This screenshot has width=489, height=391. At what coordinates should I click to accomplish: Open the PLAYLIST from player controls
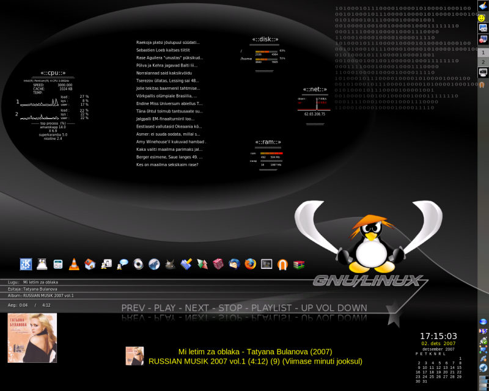[271, 308]
